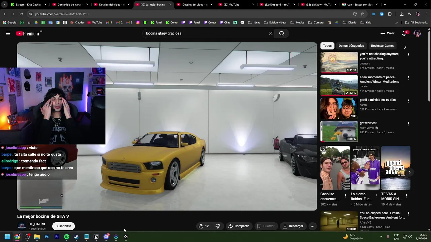
Task: Expand hidden bookmarks with the chevron
Action: [x=396, y=23]
